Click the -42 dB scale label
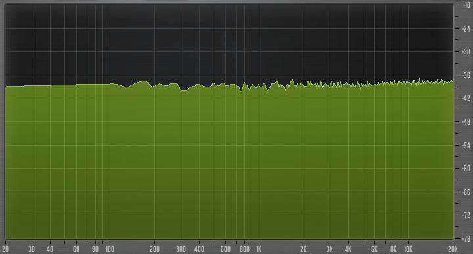This screenshot has height=254, width=473. (466, 98)
